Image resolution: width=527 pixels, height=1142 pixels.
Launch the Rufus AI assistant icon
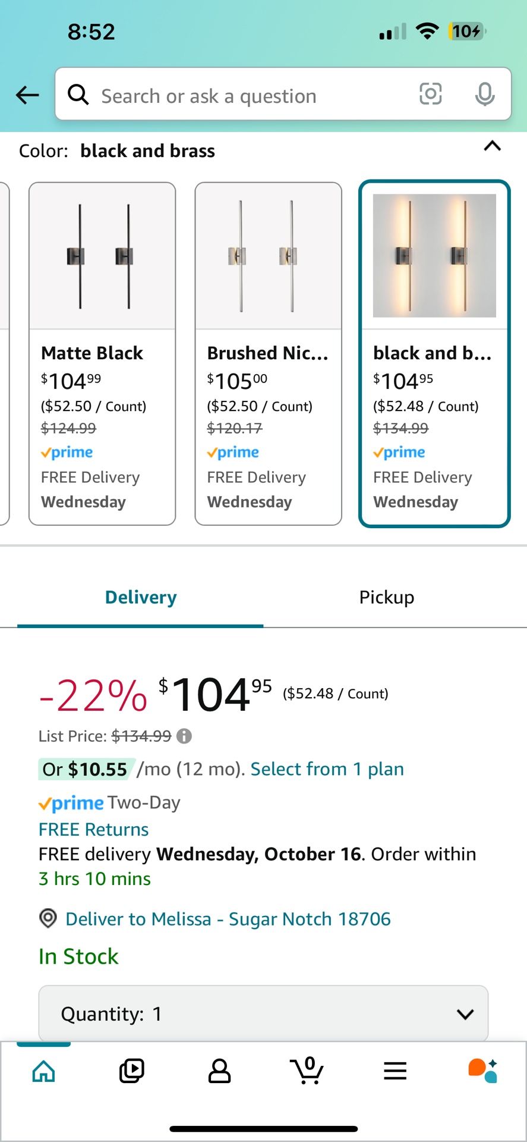[x=482, y=1071]
